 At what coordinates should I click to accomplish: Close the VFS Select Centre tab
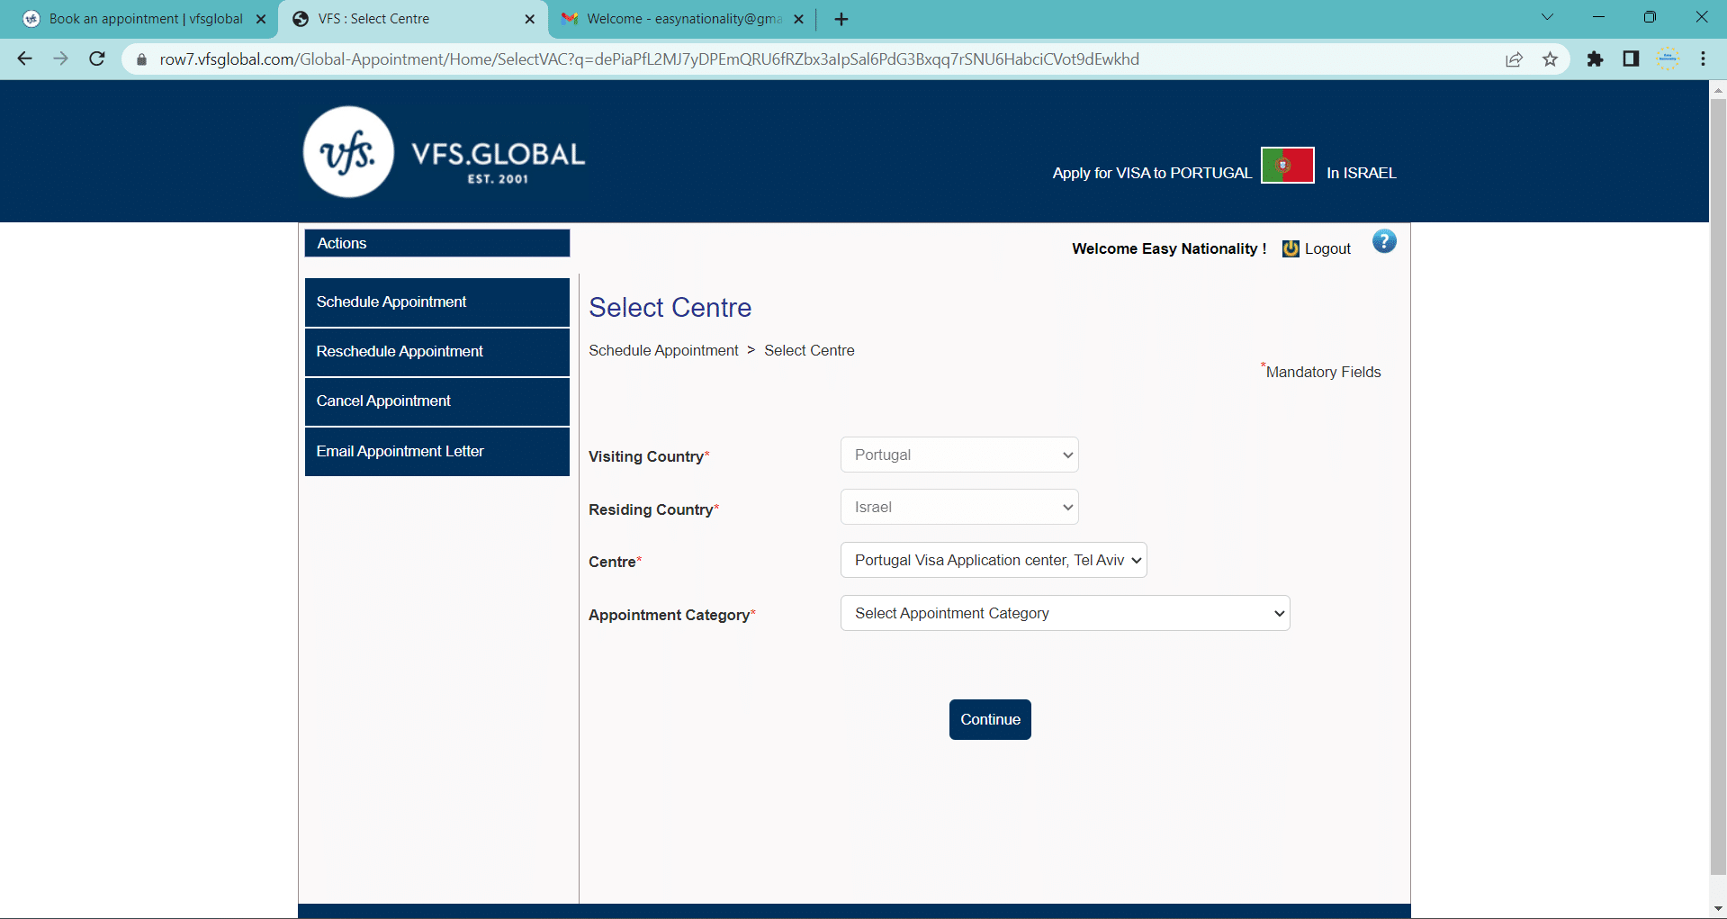click(529, 19)
